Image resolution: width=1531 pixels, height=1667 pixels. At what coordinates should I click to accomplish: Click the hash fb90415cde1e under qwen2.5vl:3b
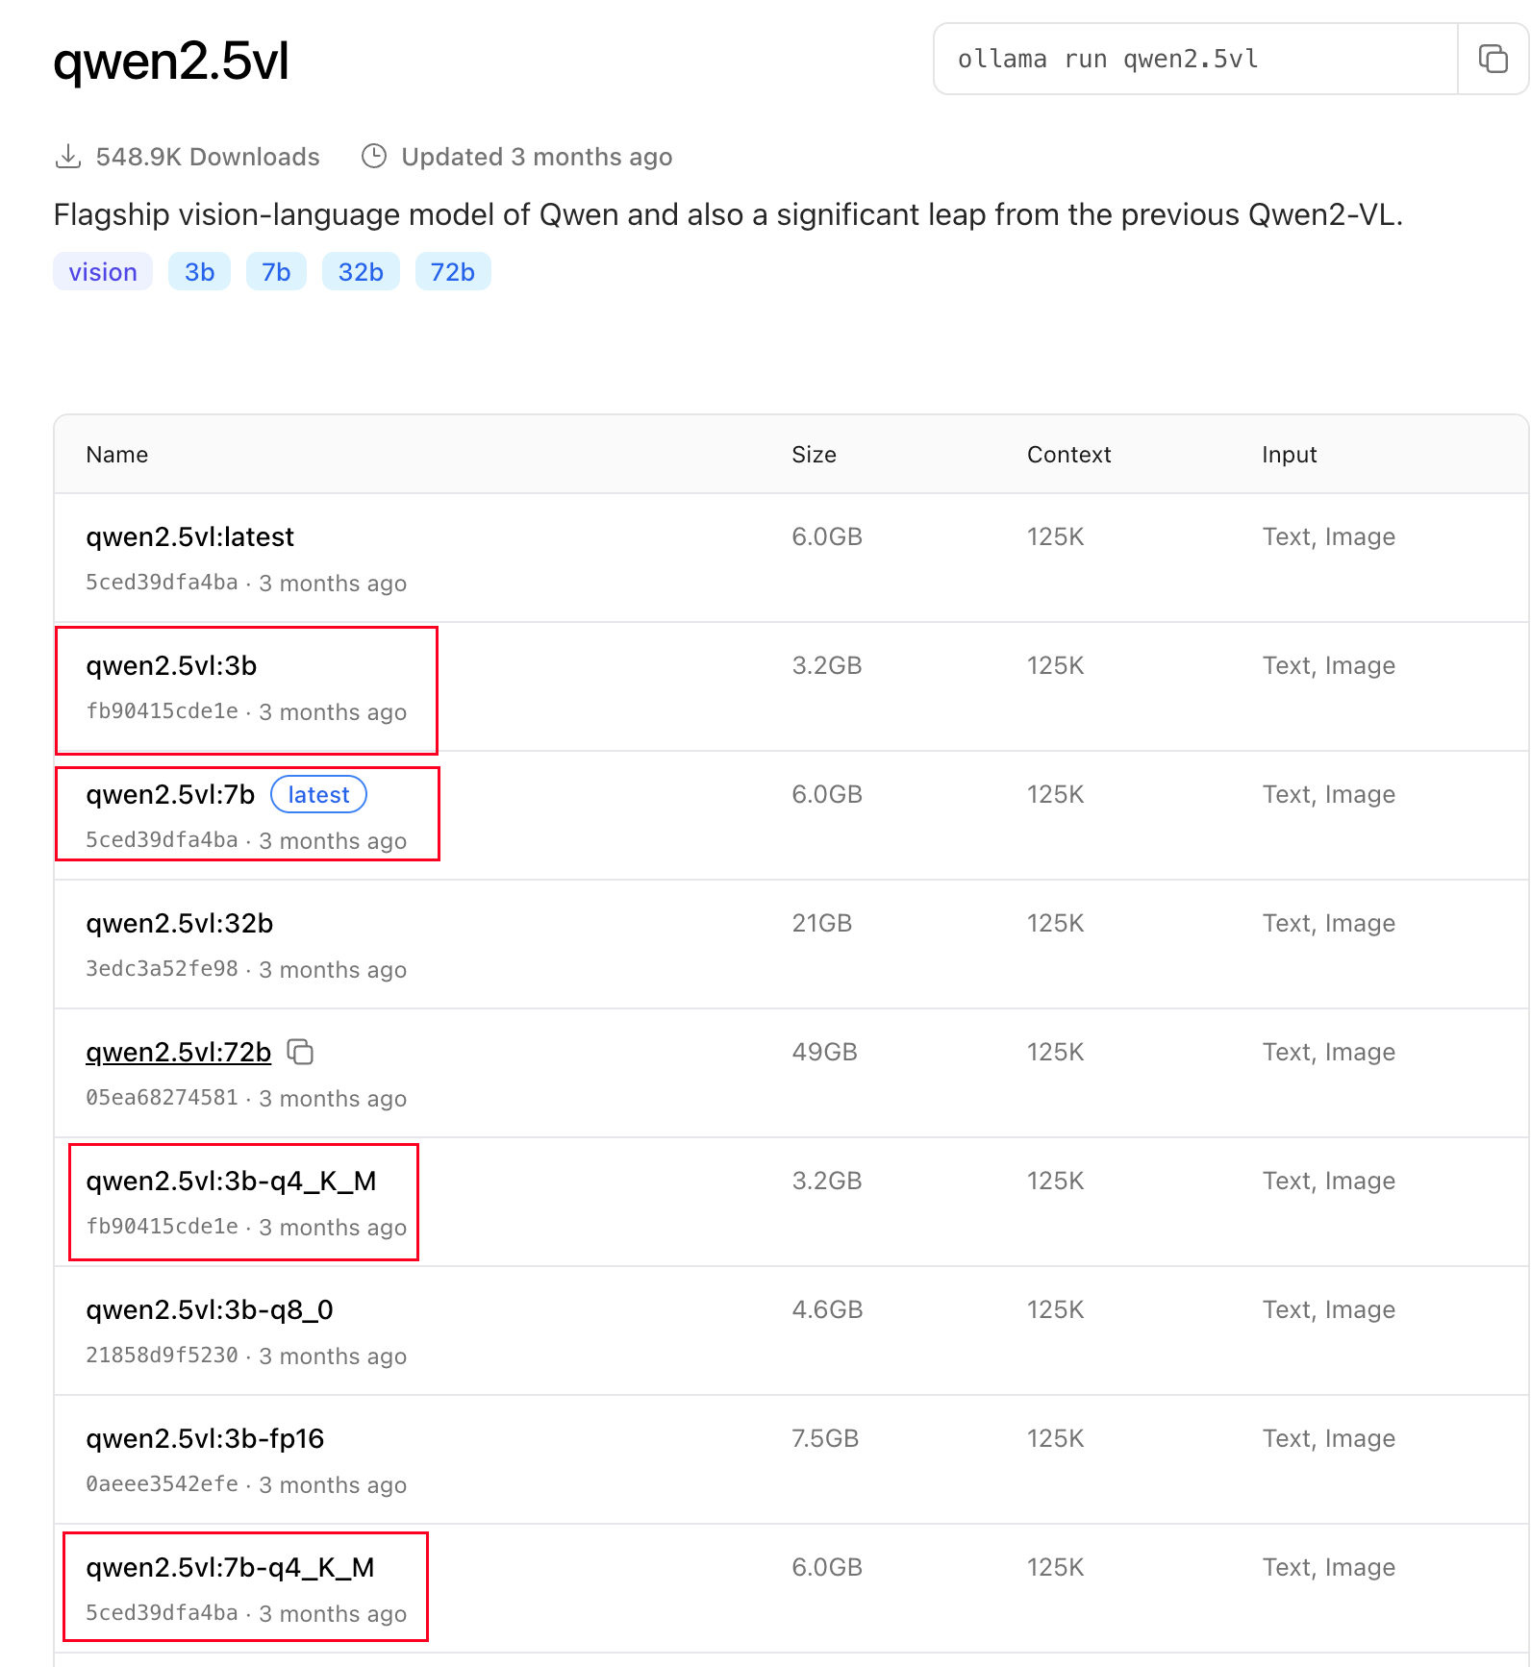pos(162,711)
